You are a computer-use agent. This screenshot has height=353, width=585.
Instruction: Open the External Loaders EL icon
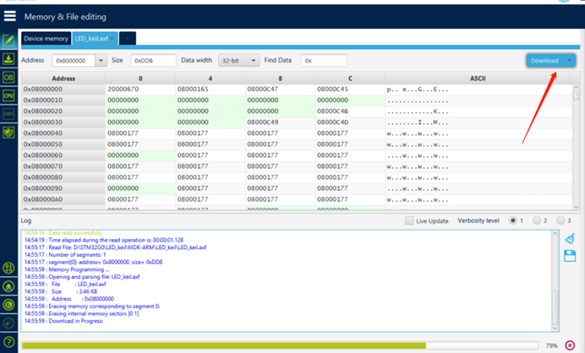(8, 305)
